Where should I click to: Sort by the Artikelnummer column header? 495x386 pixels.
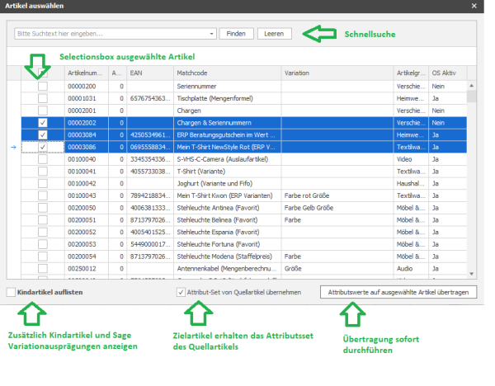(x=85, y=73)
